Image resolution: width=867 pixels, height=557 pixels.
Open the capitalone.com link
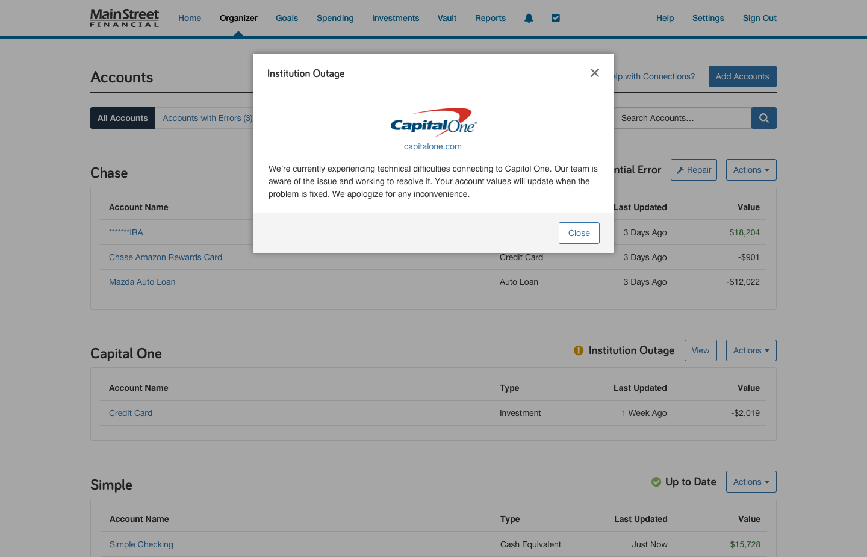433,146
